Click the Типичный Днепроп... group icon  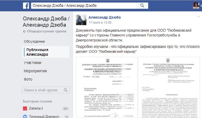pyautogui.click(x=25, y=116)
